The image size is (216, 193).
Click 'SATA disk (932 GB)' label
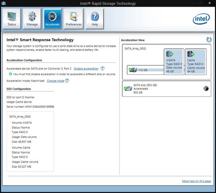(145, 85)
